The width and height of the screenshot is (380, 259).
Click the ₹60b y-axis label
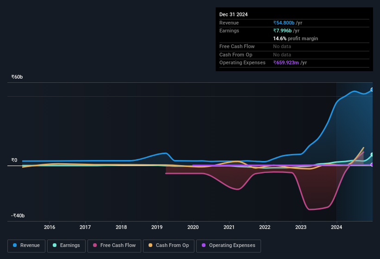click(x=17, y=77)
